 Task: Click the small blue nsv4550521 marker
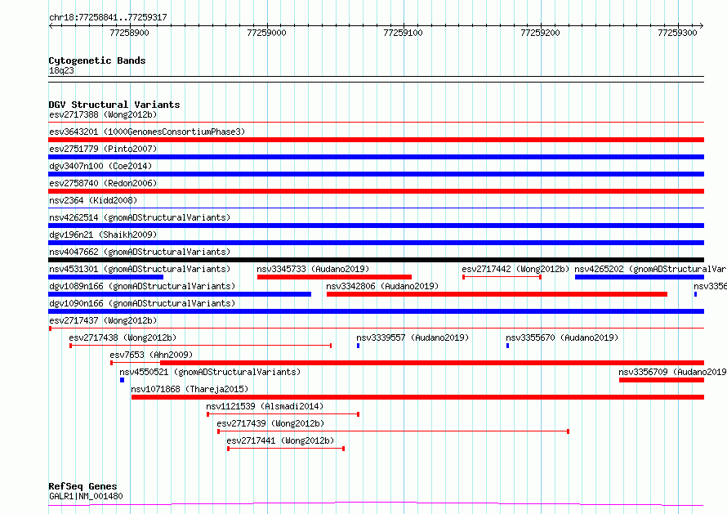(x=122, y=380)
